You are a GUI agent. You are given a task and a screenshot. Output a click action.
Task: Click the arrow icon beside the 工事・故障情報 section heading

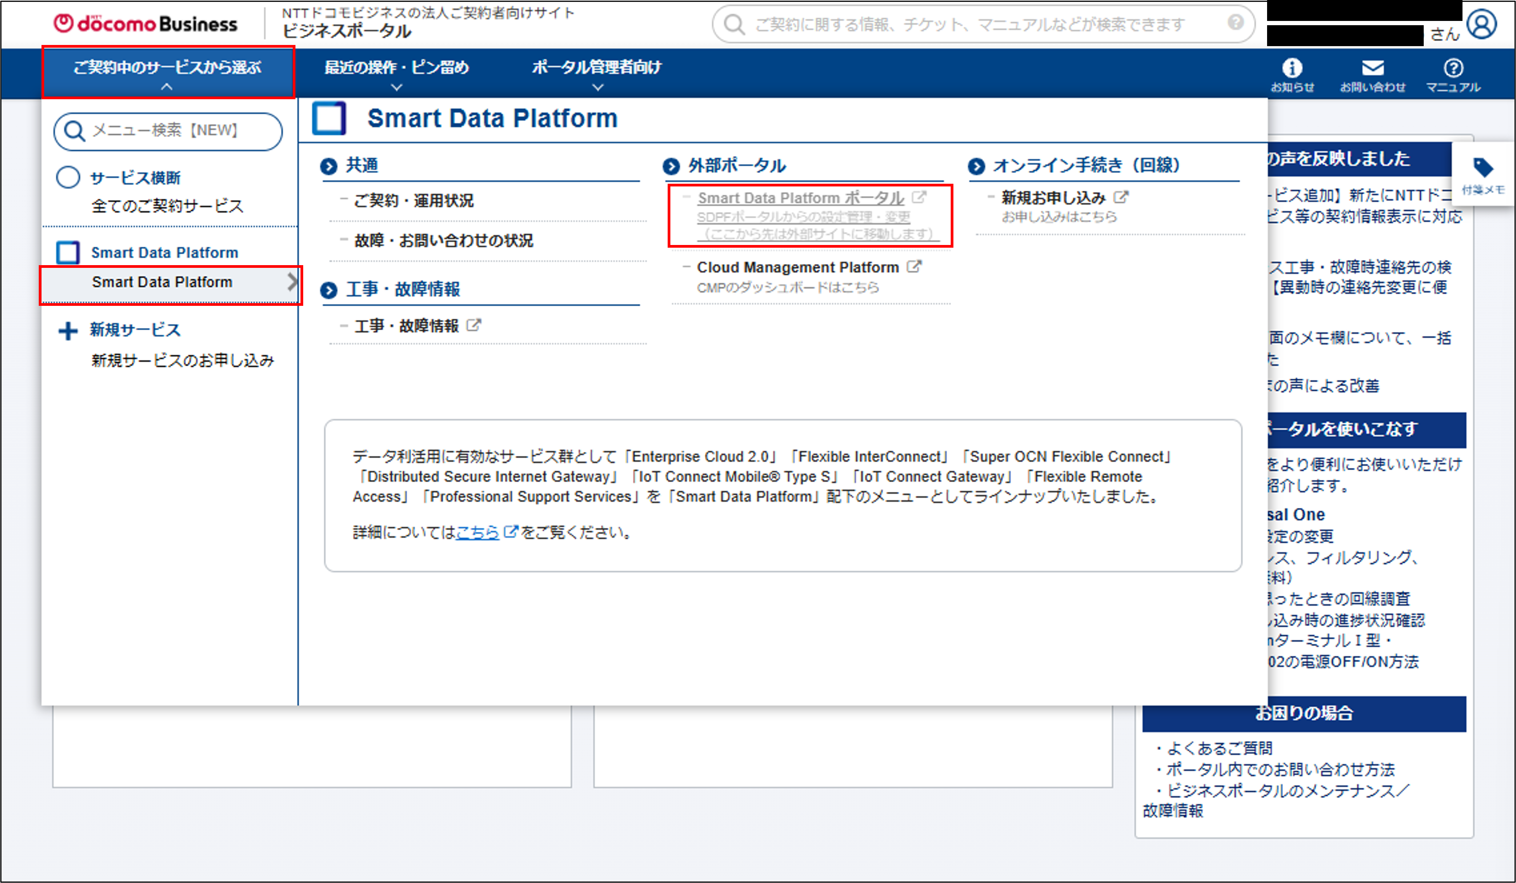(328, 291)
